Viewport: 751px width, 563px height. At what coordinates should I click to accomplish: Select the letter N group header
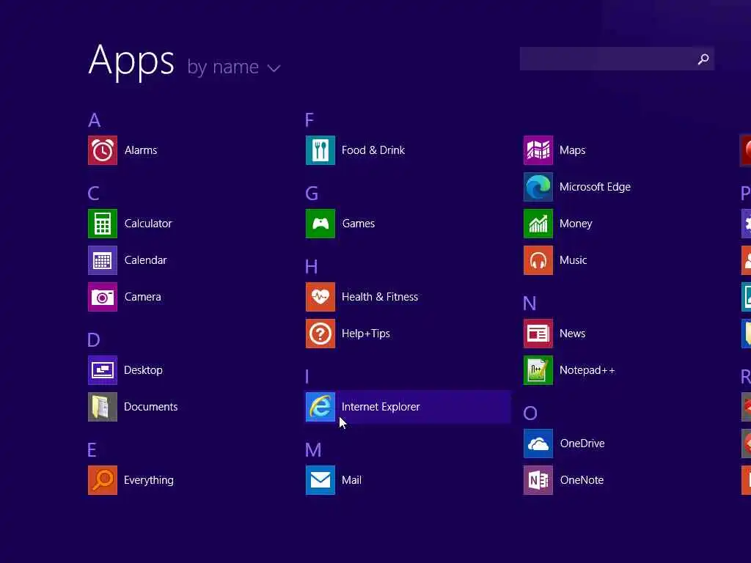tap(530, 303)
